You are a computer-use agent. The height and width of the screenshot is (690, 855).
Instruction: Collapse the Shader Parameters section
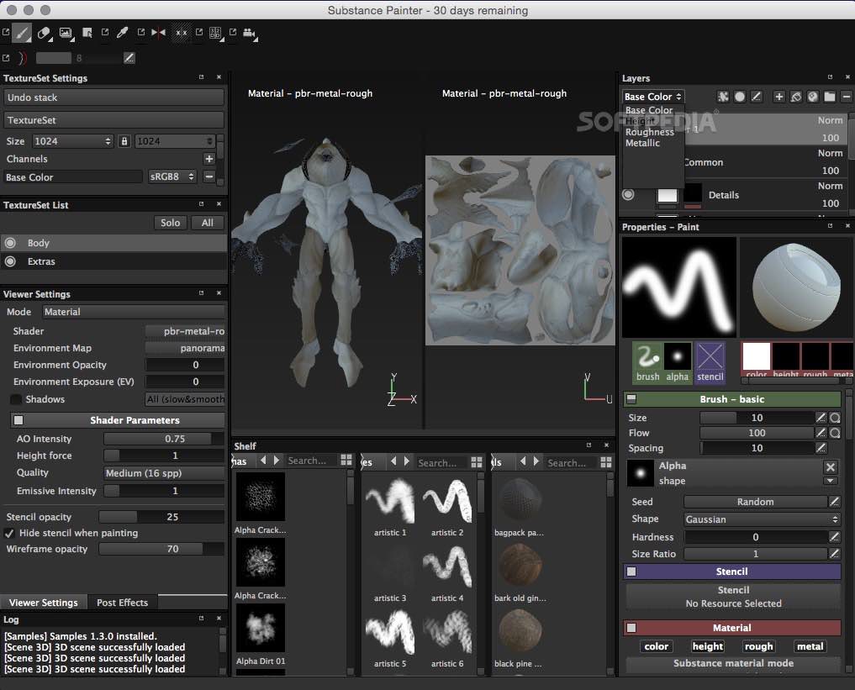[x=18, y=420]
